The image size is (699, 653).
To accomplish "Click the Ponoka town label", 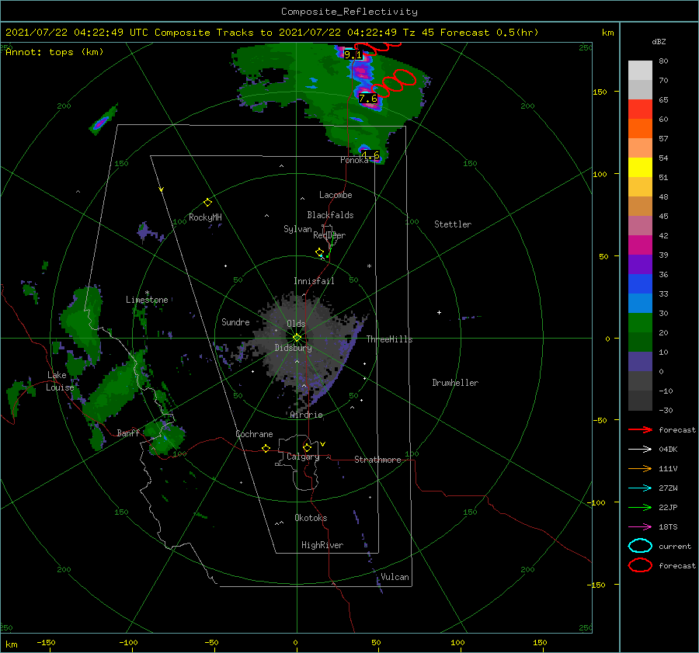I will coord(354,161).
